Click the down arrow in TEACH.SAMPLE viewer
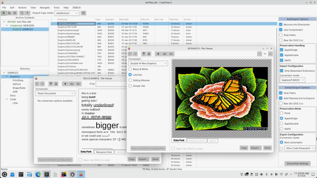 (56, 84)
